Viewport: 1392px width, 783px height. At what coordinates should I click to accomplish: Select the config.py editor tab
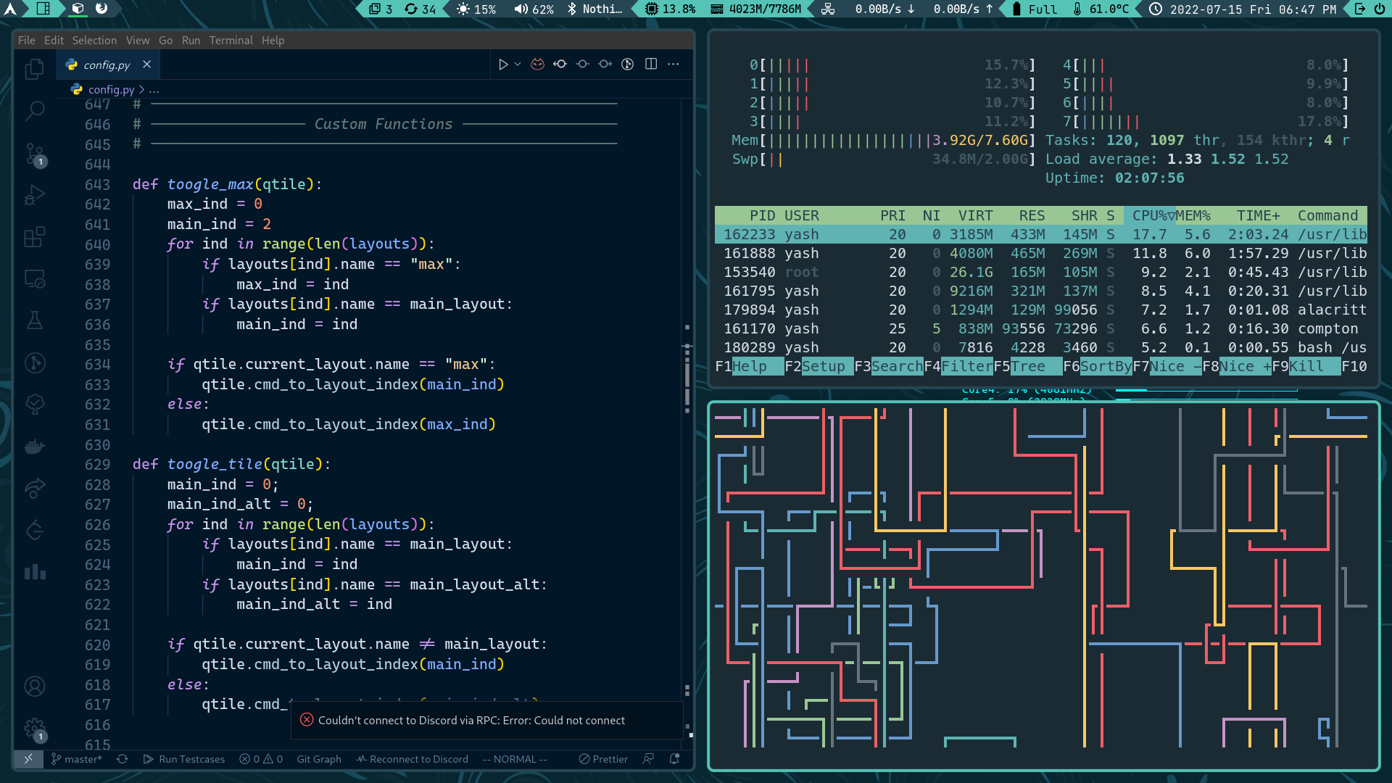tap(107, 65)
